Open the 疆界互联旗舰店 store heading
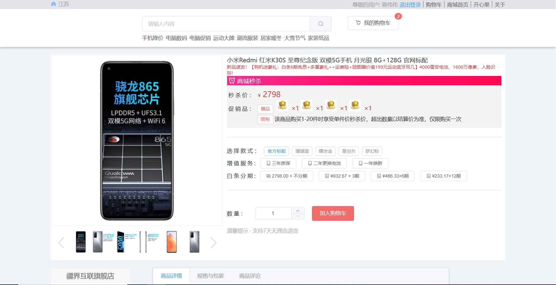556x285 pixels. 90,276
